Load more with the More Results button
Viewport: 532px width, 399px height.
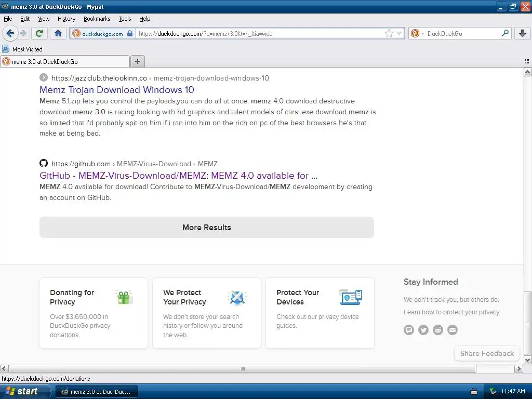click(x=207, y=228)
